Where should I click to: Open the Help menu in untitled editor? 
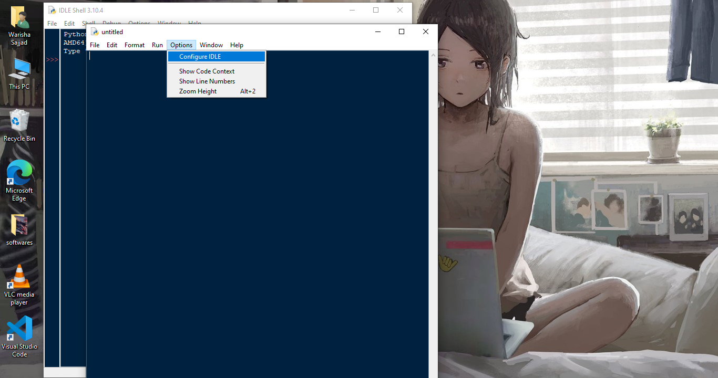[237, 45]
